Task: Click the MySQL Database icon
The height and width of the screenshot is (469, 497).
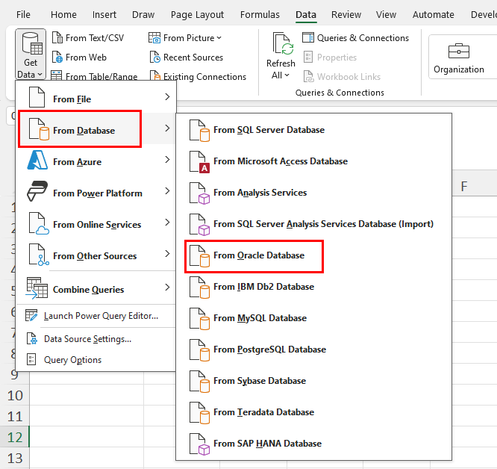Action: coord(199,319)
